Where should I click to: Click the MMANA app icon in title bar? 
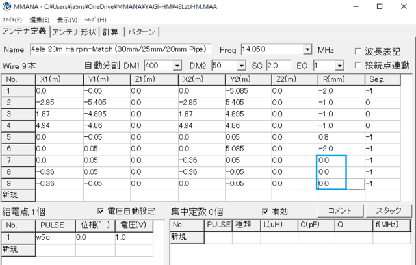(6, 6)
